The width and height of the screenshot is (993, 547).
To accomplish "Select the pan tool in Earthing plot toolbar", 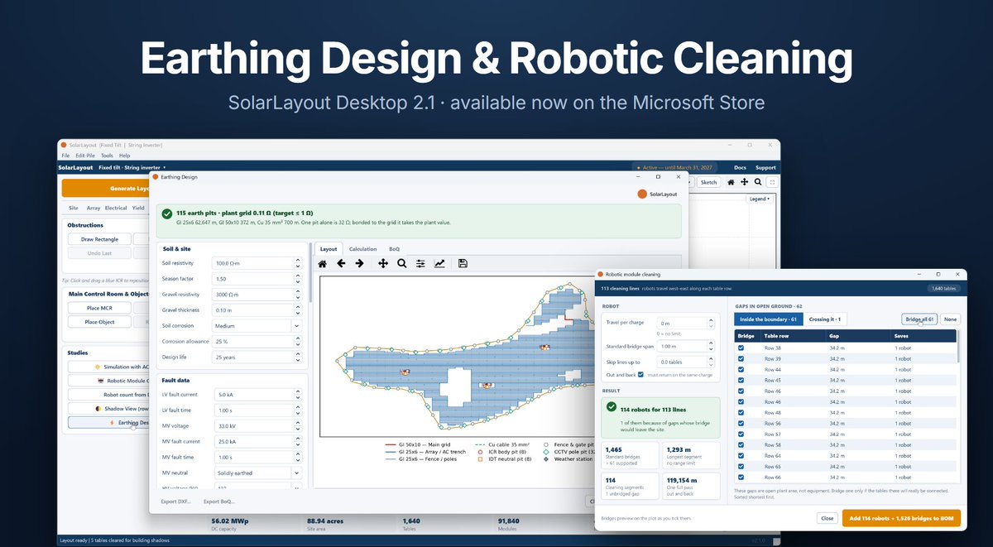I will click(x=383, y=263).
